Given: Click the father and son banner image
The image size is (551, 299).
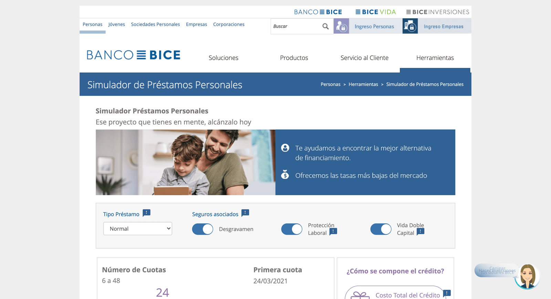Looking at the screenshot, I should (186, 162).
